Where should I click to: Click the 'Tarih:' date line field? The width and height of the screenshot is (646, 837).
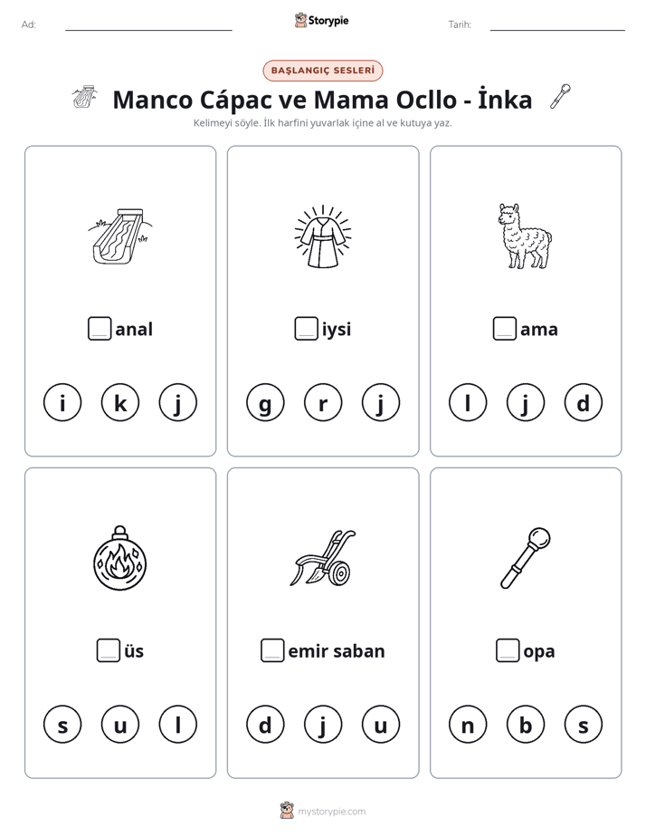557,25
